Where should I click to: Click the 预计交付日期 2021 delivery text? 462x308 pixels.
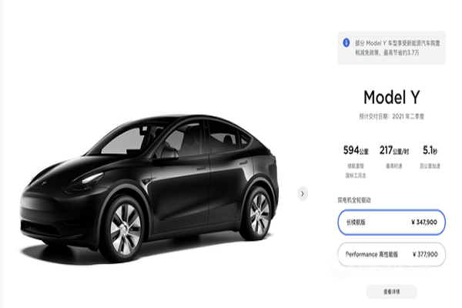391,116
